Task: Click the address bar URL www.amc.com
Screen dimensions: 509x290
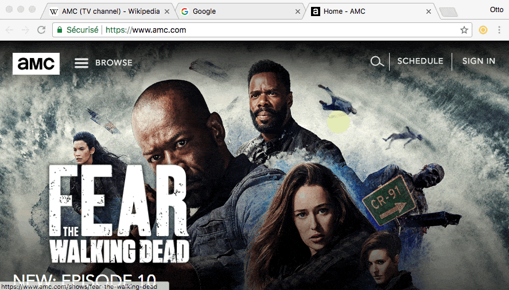Action: tap(146, 30)
